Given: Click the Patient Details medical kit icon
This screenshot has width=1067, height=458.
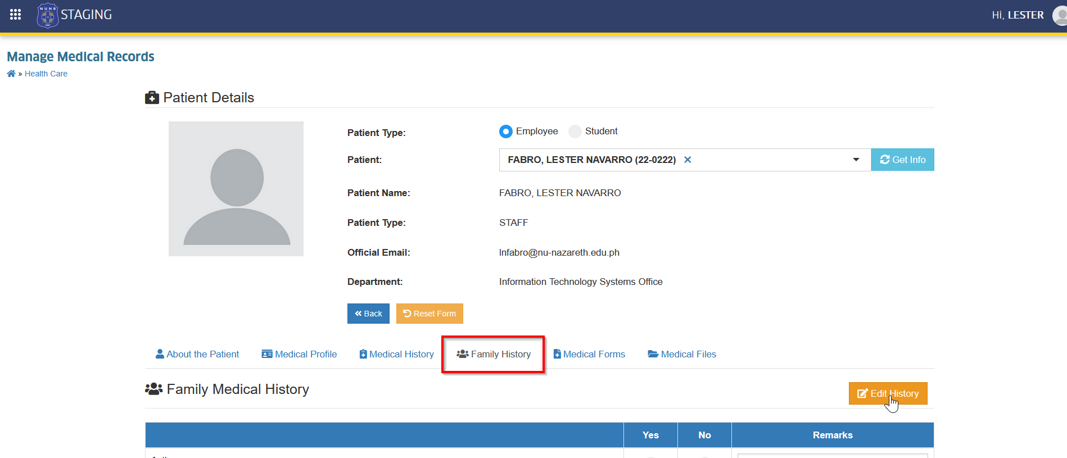Looking at the screenshot, I should click(152, 98).
